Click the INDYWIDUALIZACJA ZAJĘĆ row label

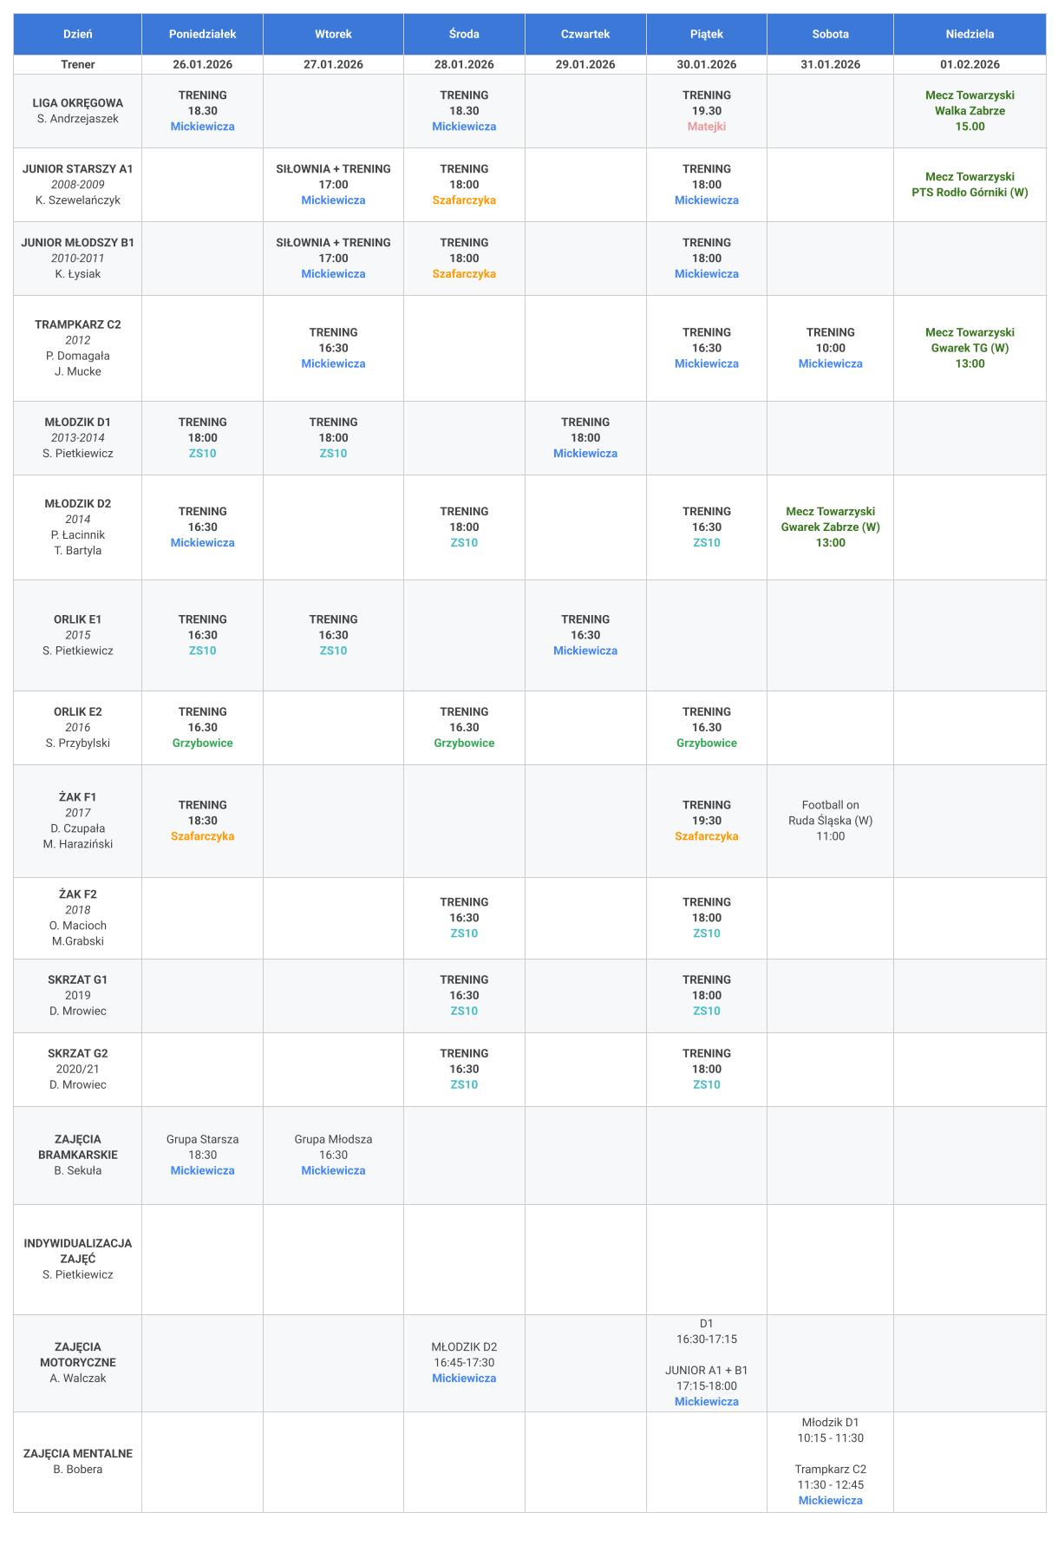(78, 1250)
